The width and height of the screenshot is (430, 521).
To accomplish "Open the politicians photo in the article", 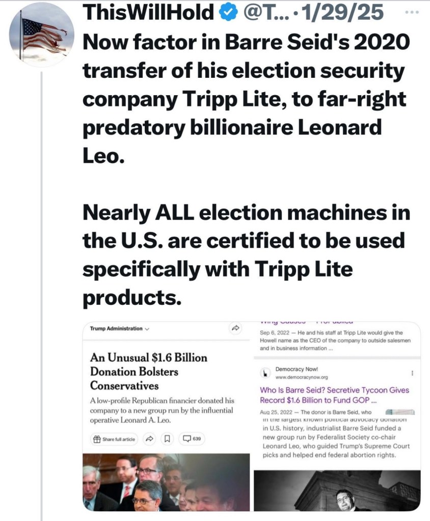I will pyautogui.click(x=166, y=482).
